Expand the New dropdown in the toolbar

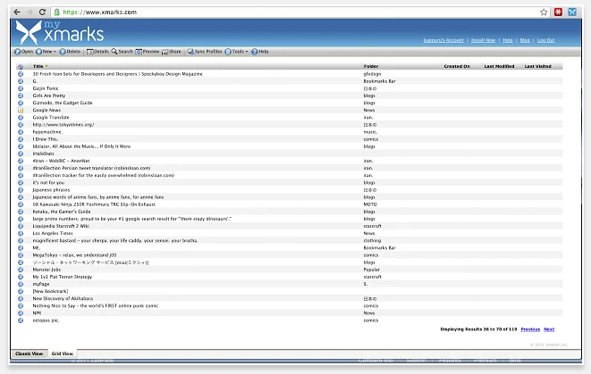pos(55,52)
